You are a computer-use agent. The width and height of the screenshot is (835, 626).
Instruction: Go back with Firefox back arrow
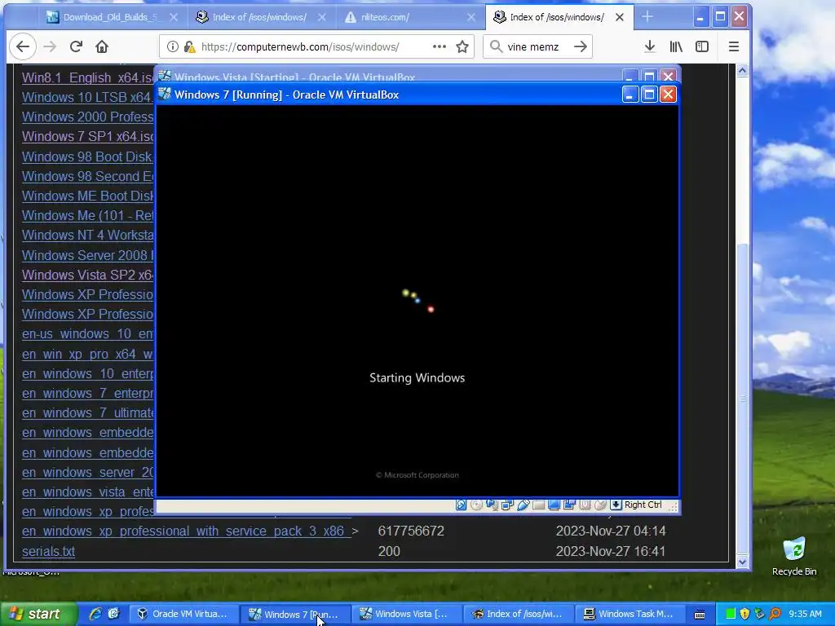point(22,46)
